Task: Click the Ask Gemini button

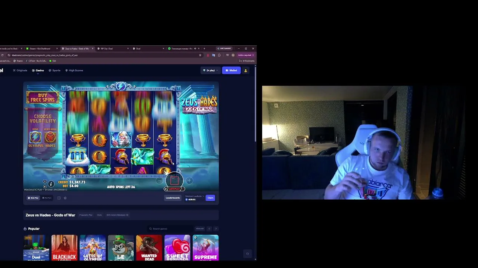Action: (x=224, y=48)
